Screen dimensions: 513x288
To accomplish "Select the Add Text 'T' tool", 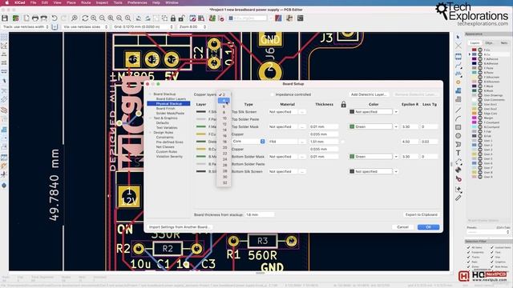I will pyautogui.click(x=458, y=153).
